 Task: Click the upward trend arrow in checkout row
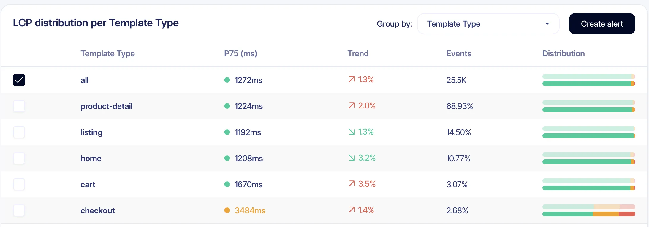[x=352, y=210]
